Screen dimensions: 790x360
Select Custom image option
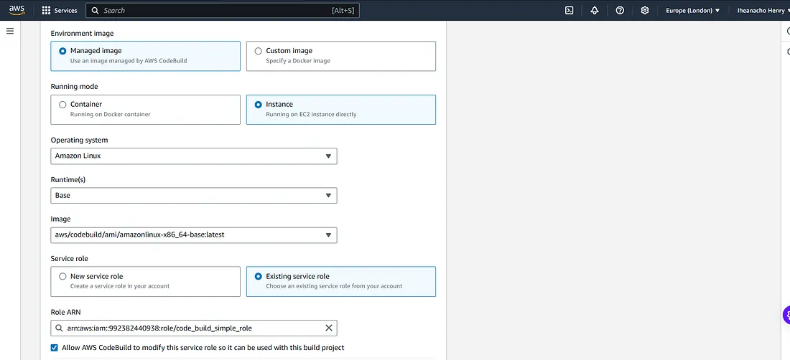pos(341,56)
